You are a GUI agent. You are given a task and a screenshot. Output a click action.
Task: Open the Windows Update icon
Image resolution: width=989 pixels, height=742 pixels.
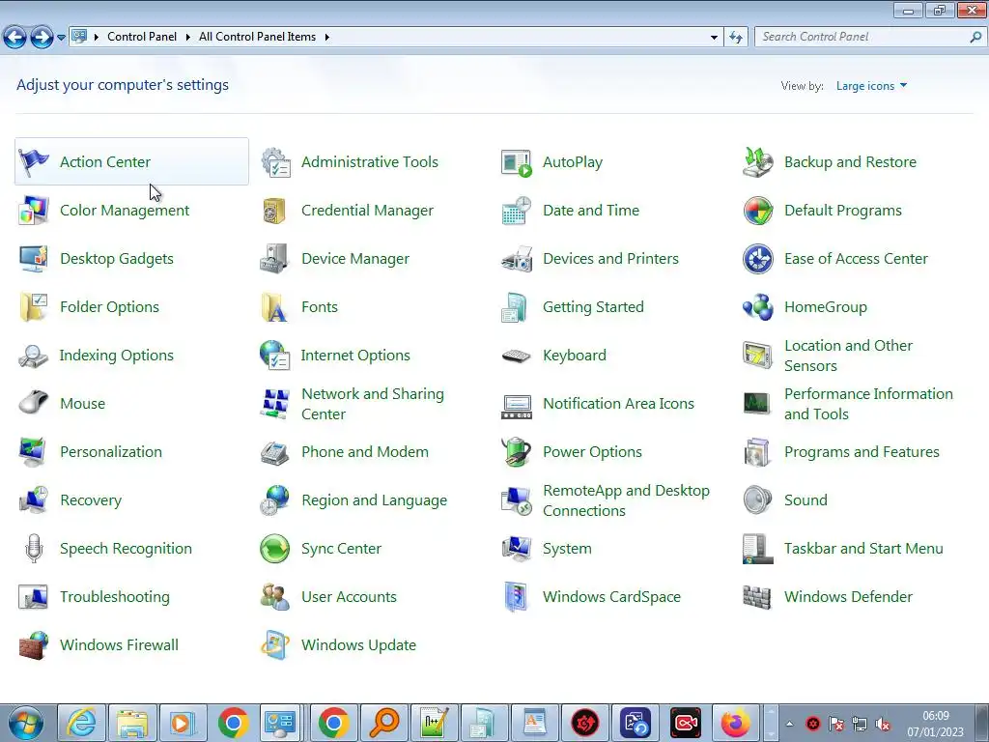275,644
